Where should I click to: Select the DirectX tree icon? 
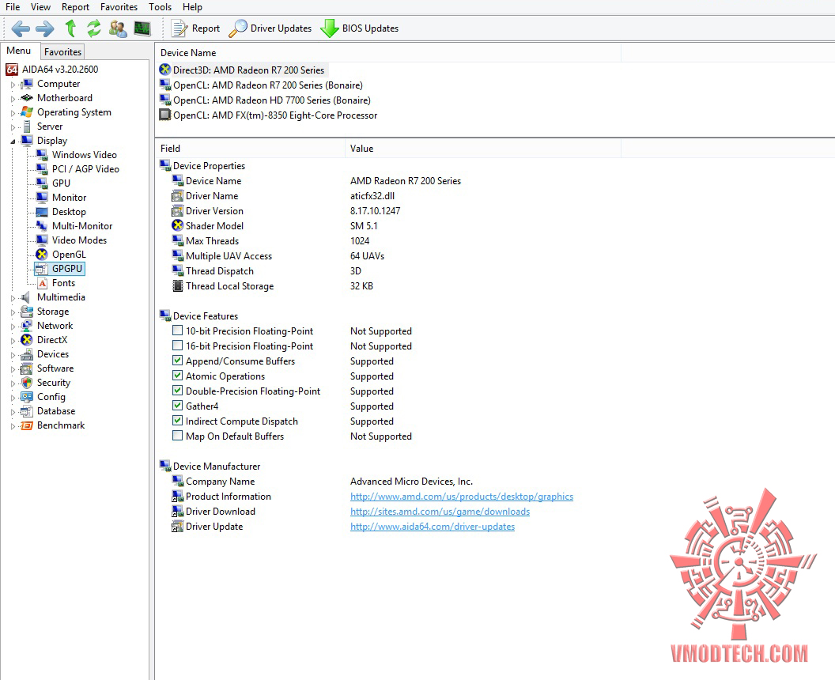tap(27, 340)
